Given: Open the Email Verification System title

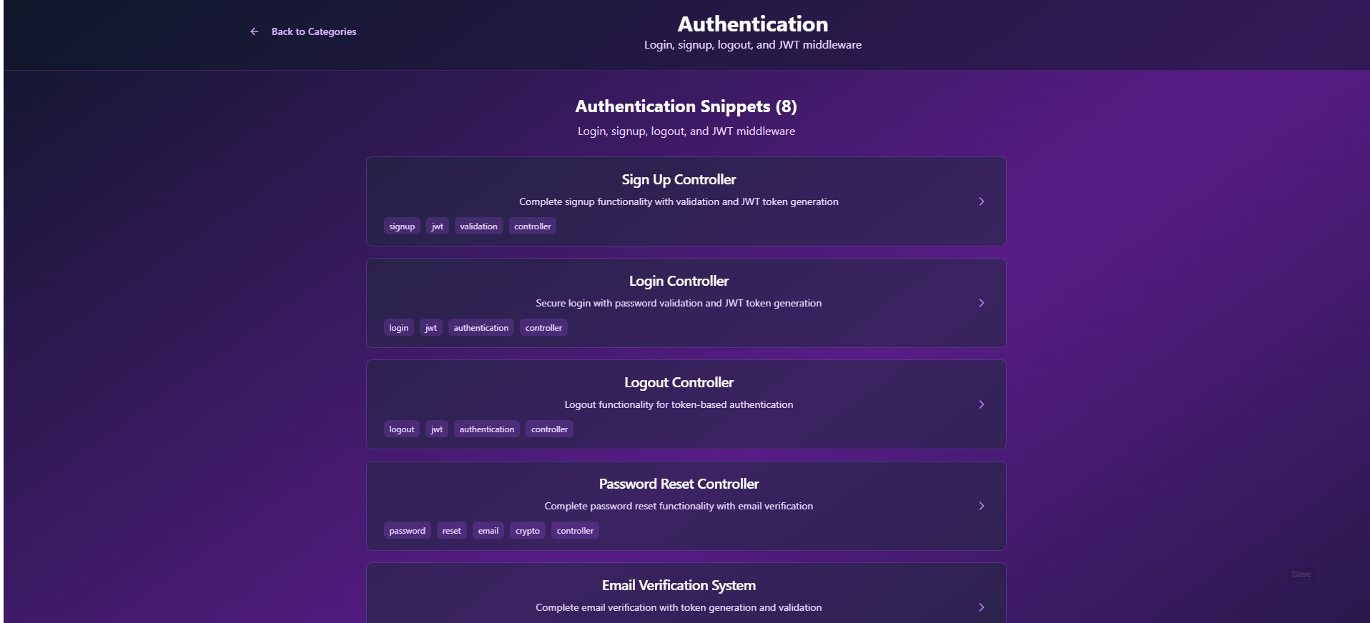Looking at the screenshot, I should tap(679, 585).
